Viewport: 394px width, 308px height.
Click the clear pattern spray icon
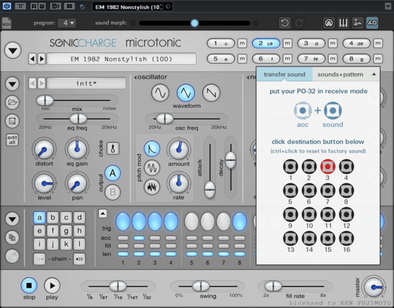(x=12, y=256)
